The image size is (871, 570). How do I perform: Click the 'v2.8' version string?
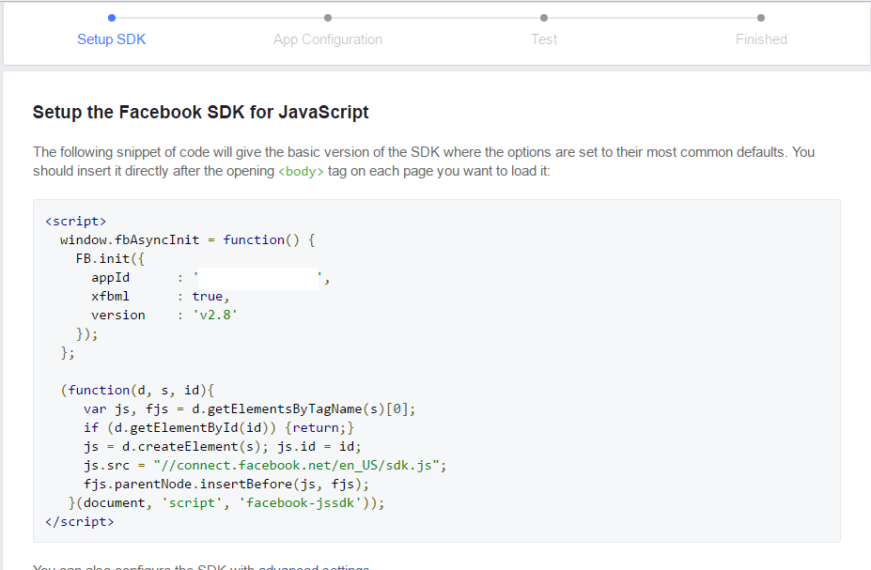click(214, 315)
